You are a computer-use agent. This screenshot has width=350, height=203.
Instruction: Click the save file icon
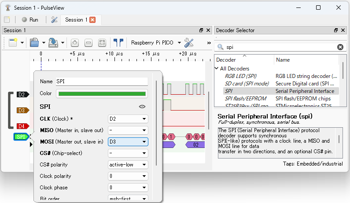tap(53, 42)
